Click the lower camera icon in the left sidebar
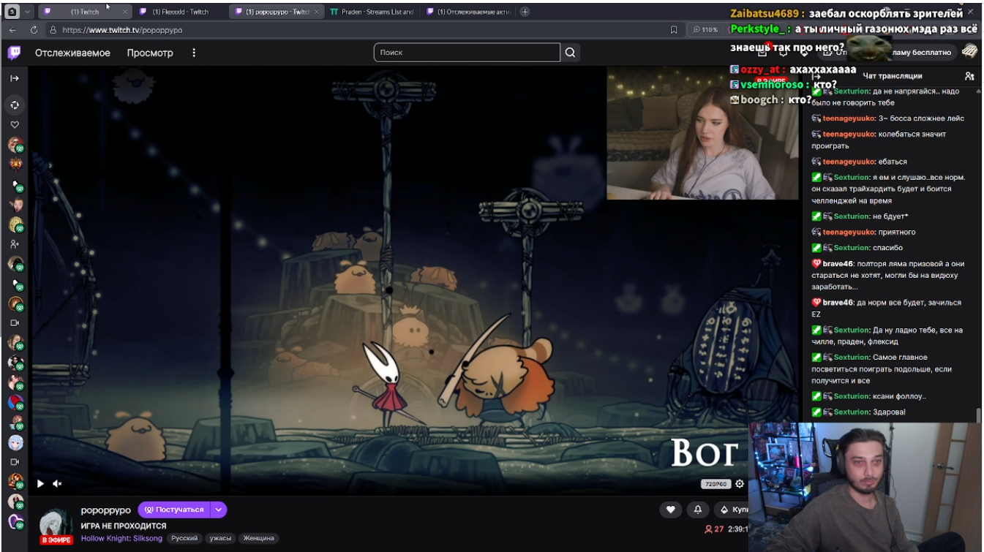984x552 pixels. pos(15,462)
